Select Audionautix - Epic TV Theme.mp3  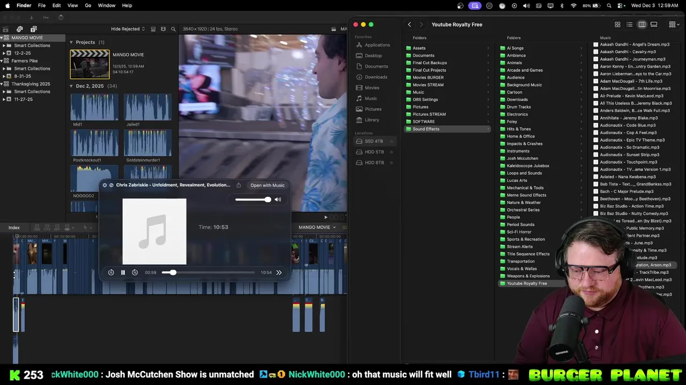click(x=632, y=140)
